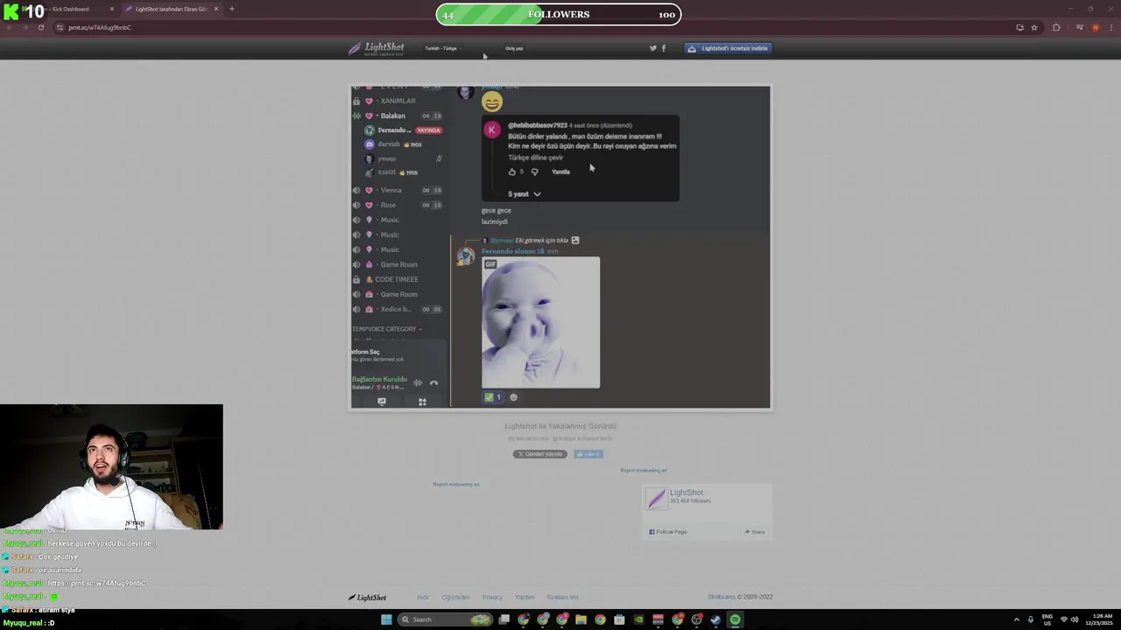The height and width of the screenshot is (630, 1121).
Task: Bookmark this page with the star icon
Action: click(x=1034, y=27)
